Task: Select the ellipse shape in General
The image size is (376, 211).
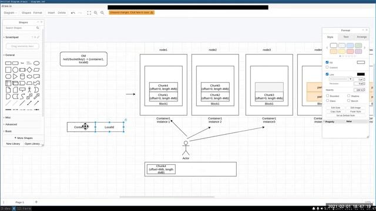Action: point(36,63)
